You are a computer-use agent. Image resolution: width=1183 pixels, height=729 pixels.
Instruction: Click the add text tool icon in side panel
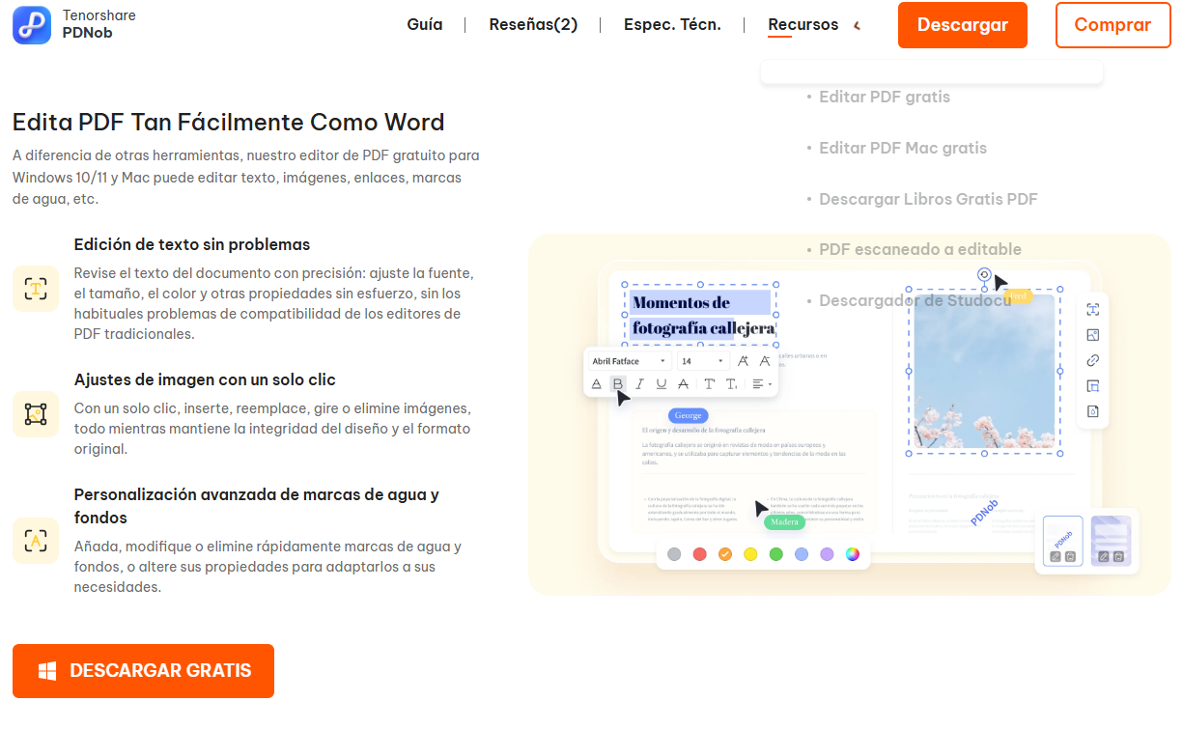pos(1093,309)
